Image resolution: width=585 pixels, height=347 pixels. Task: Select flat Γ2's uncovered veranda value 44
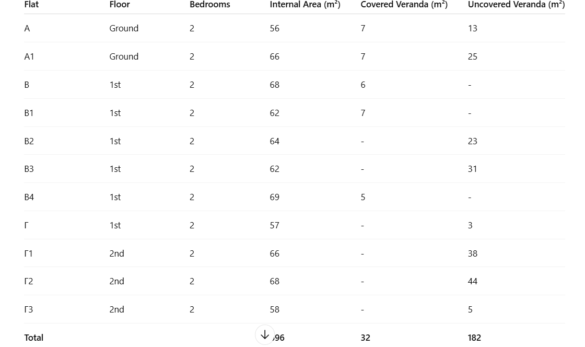pos(472,281)
